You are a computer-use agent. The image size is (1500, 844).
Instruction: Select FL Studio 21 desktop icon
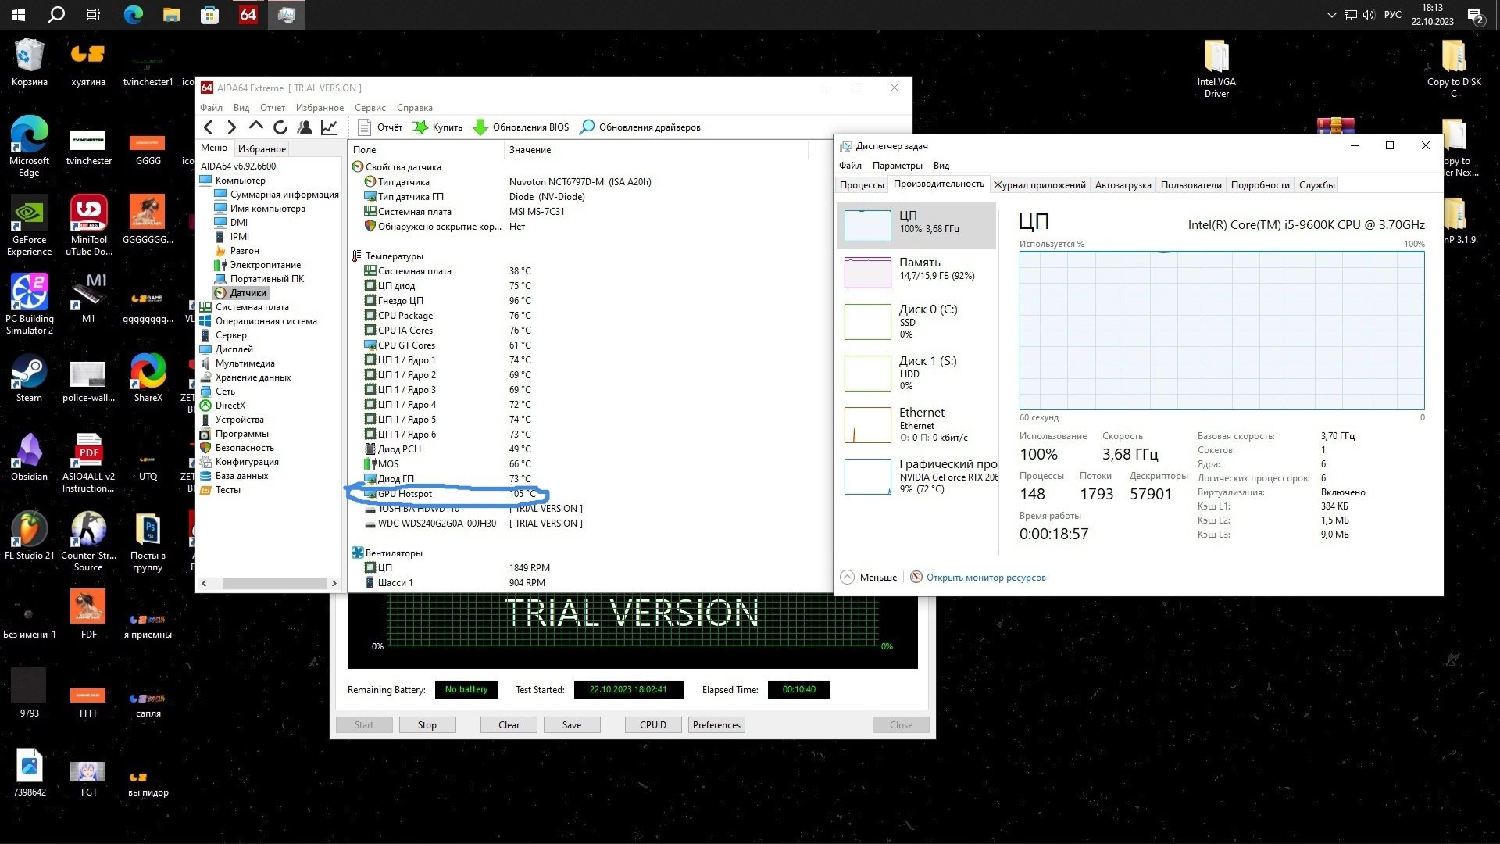pos(30,536)
